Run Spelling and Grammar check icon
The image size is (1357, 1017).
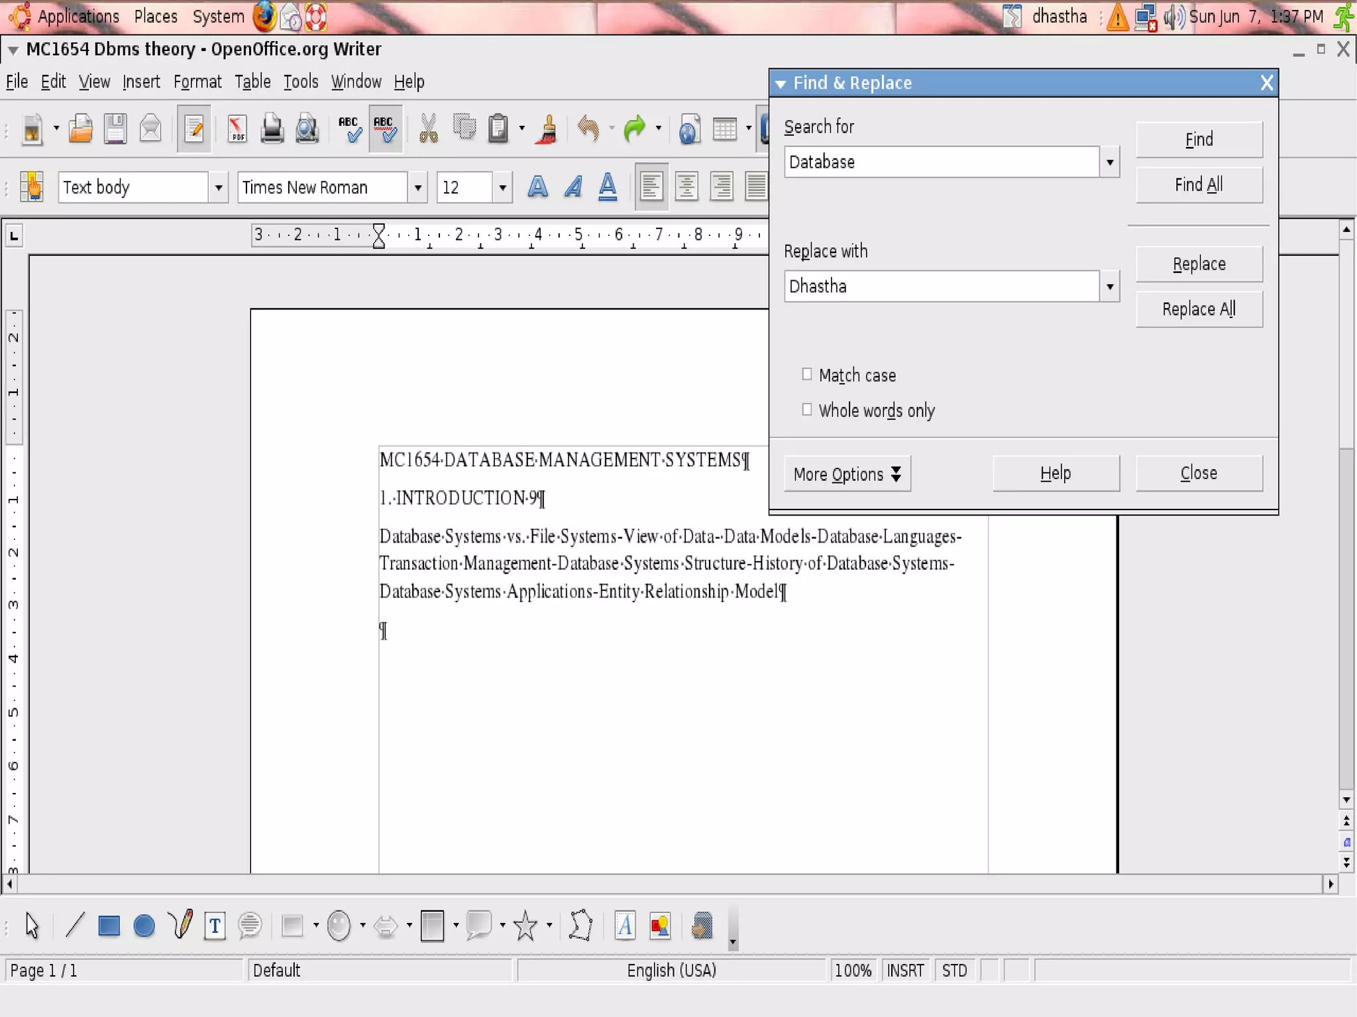pyautogui.click(x=349, y=129)
